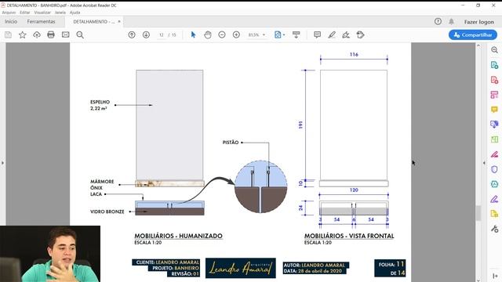Open the search tool in right sidebar
This screenshot has width=502, height=282.
pyautogui.click(x=494, y=50)
